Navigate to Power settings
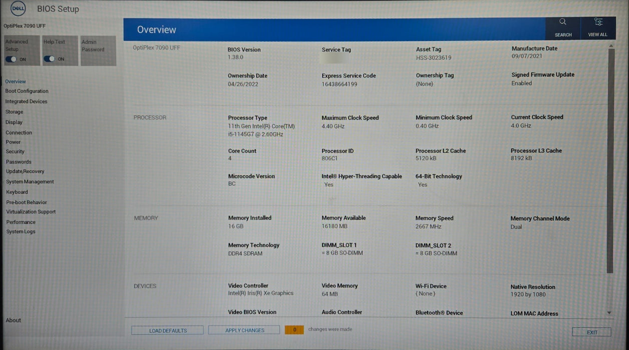Screen dimensions: 629x350 tap(13, 142)
